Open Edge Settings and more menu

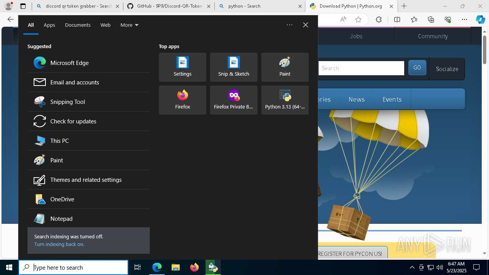tap(465, 19)
